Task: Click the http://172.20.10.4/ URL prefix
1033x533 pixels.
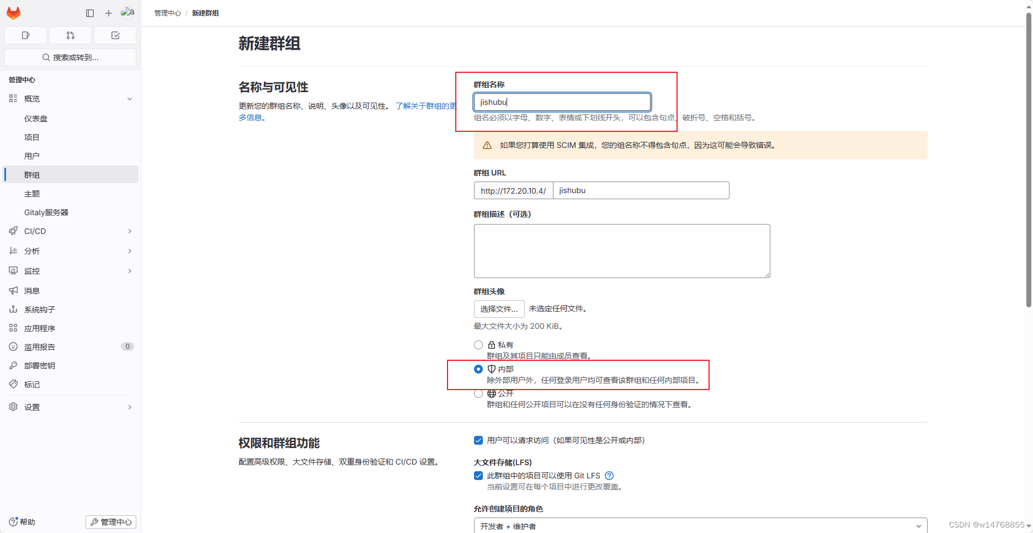Action: pos(513,190)
